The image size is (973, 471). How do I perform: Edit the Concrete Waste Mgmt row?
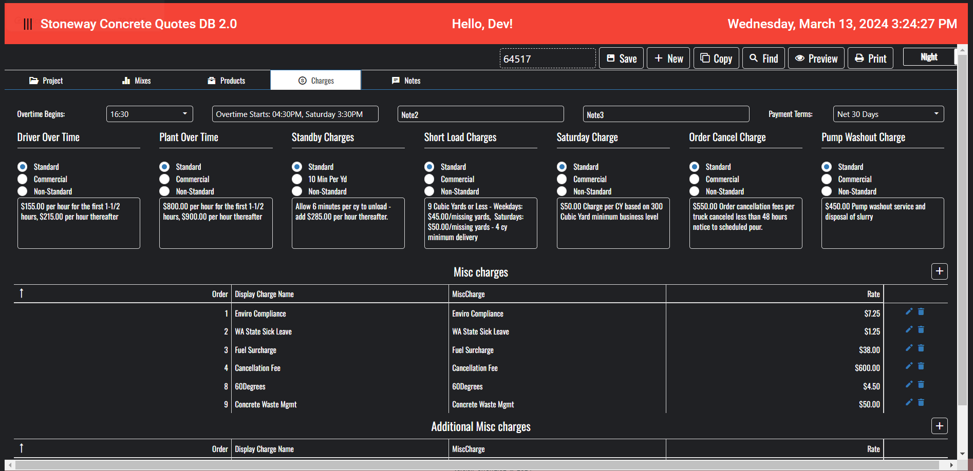[909, 402]
